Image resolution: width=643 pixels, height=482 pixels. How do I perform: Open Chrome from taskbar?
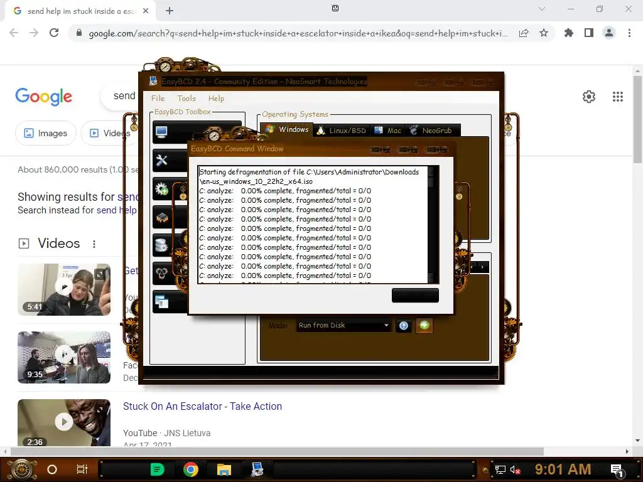pyautogui.click(x=191, y=469)
